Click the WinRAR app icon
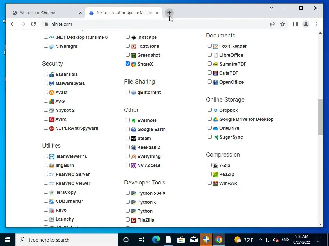The image size is (329, 246). [216, 184]
